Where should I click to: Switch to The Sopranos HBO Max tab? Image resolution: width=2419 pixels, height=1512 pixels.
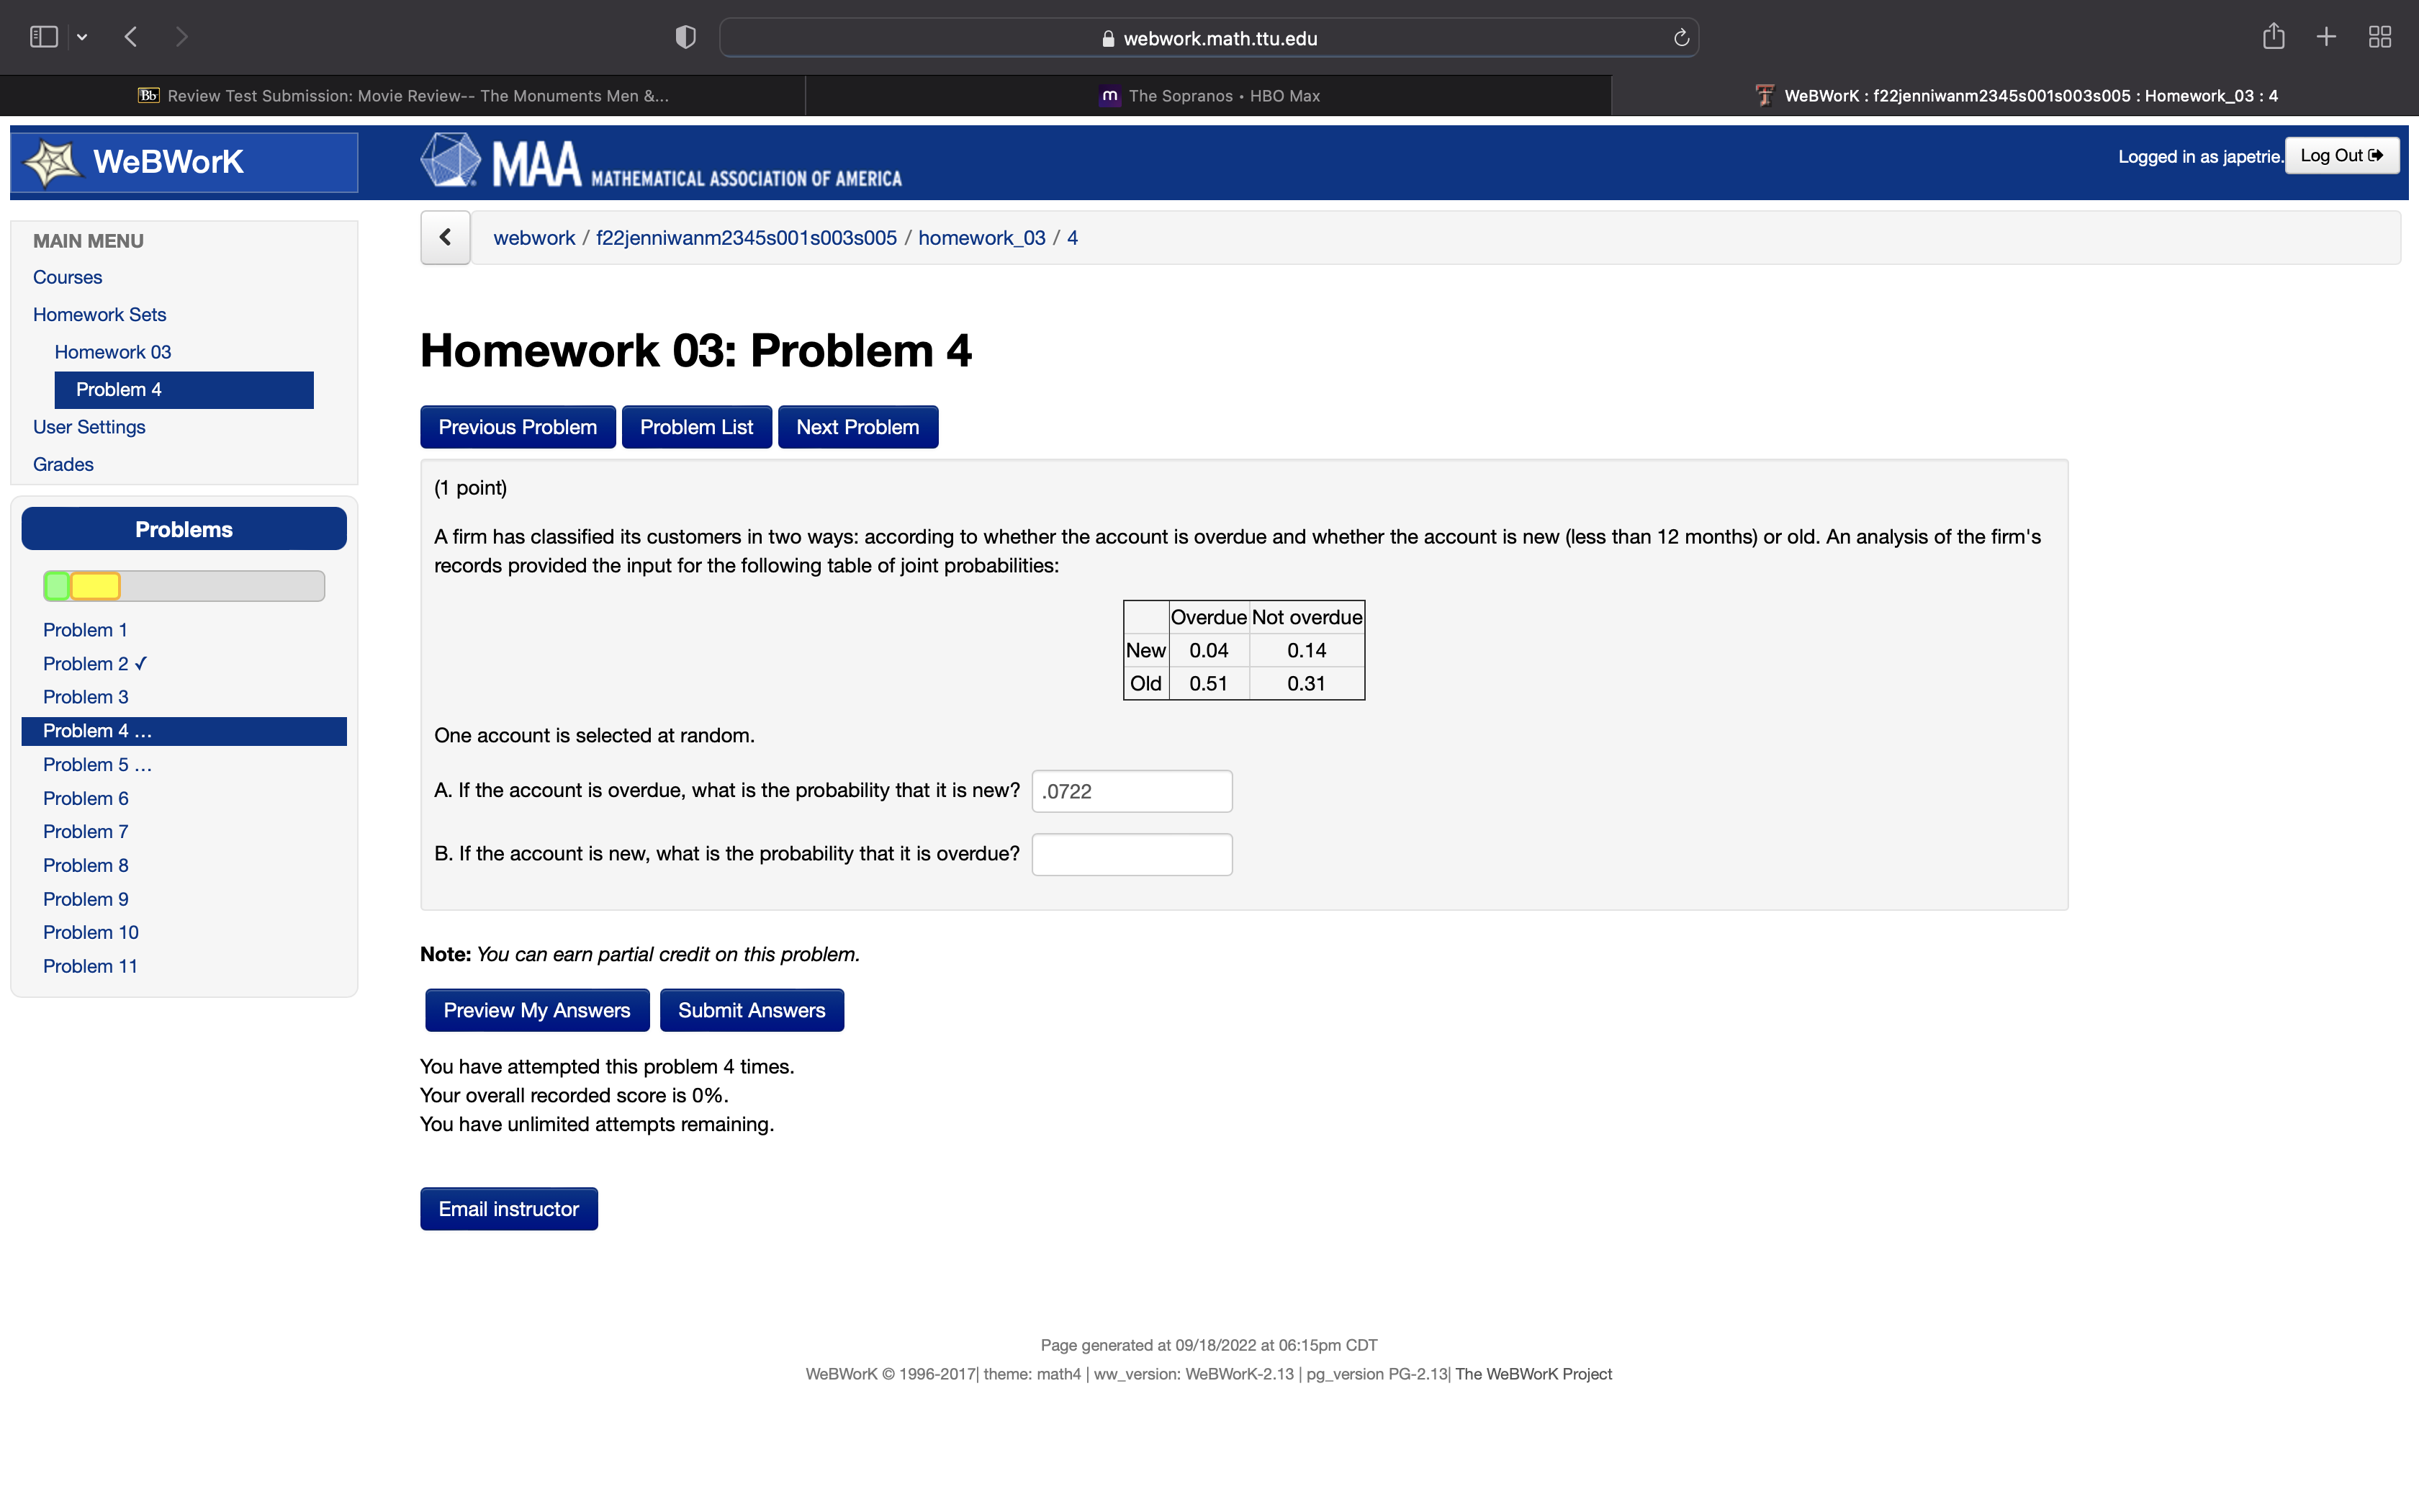(x=1209, y=96)
